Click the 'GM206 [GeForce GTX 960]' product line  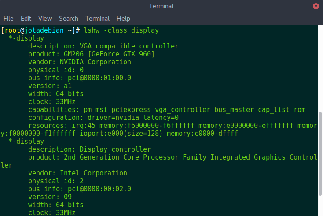click(91, 54)
